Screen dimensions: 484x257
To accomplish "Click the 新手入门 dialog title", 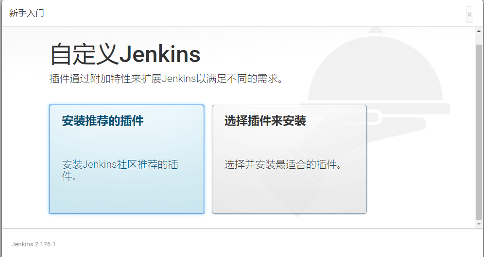I will pyautogui.click(x=27, y=13).
